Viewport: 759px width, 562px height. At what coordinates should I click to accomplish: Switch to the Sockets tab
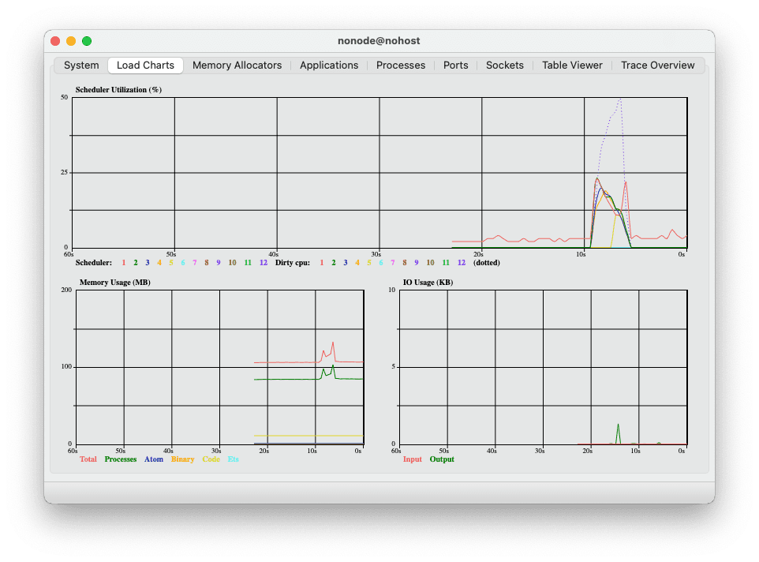[504, 66]
